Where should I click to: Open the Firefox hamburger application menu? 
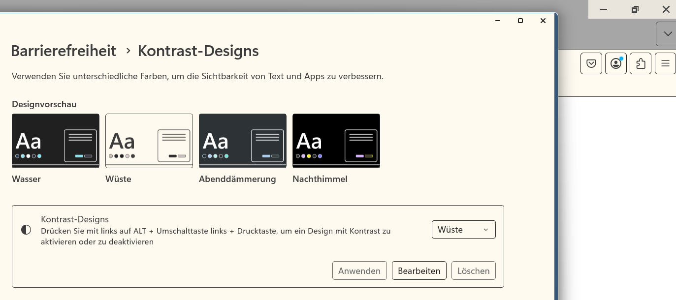[x=665, y=63]
